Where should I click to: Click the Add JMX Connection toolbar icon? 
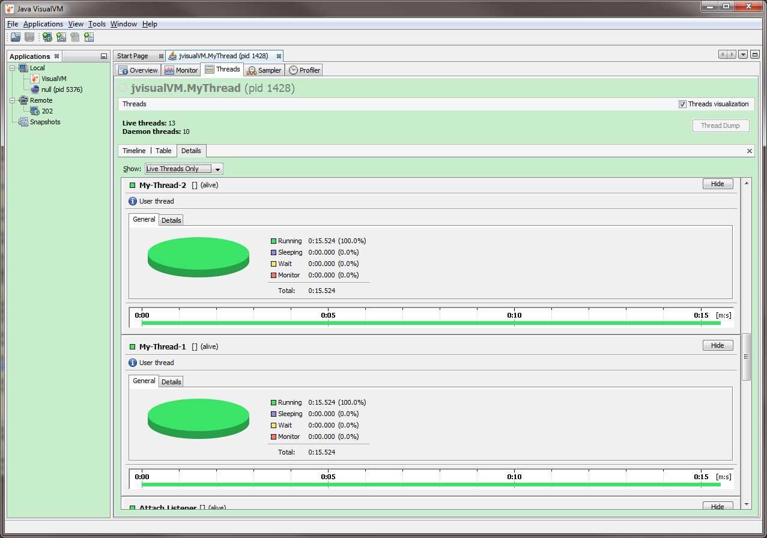(x=61, y=37)
